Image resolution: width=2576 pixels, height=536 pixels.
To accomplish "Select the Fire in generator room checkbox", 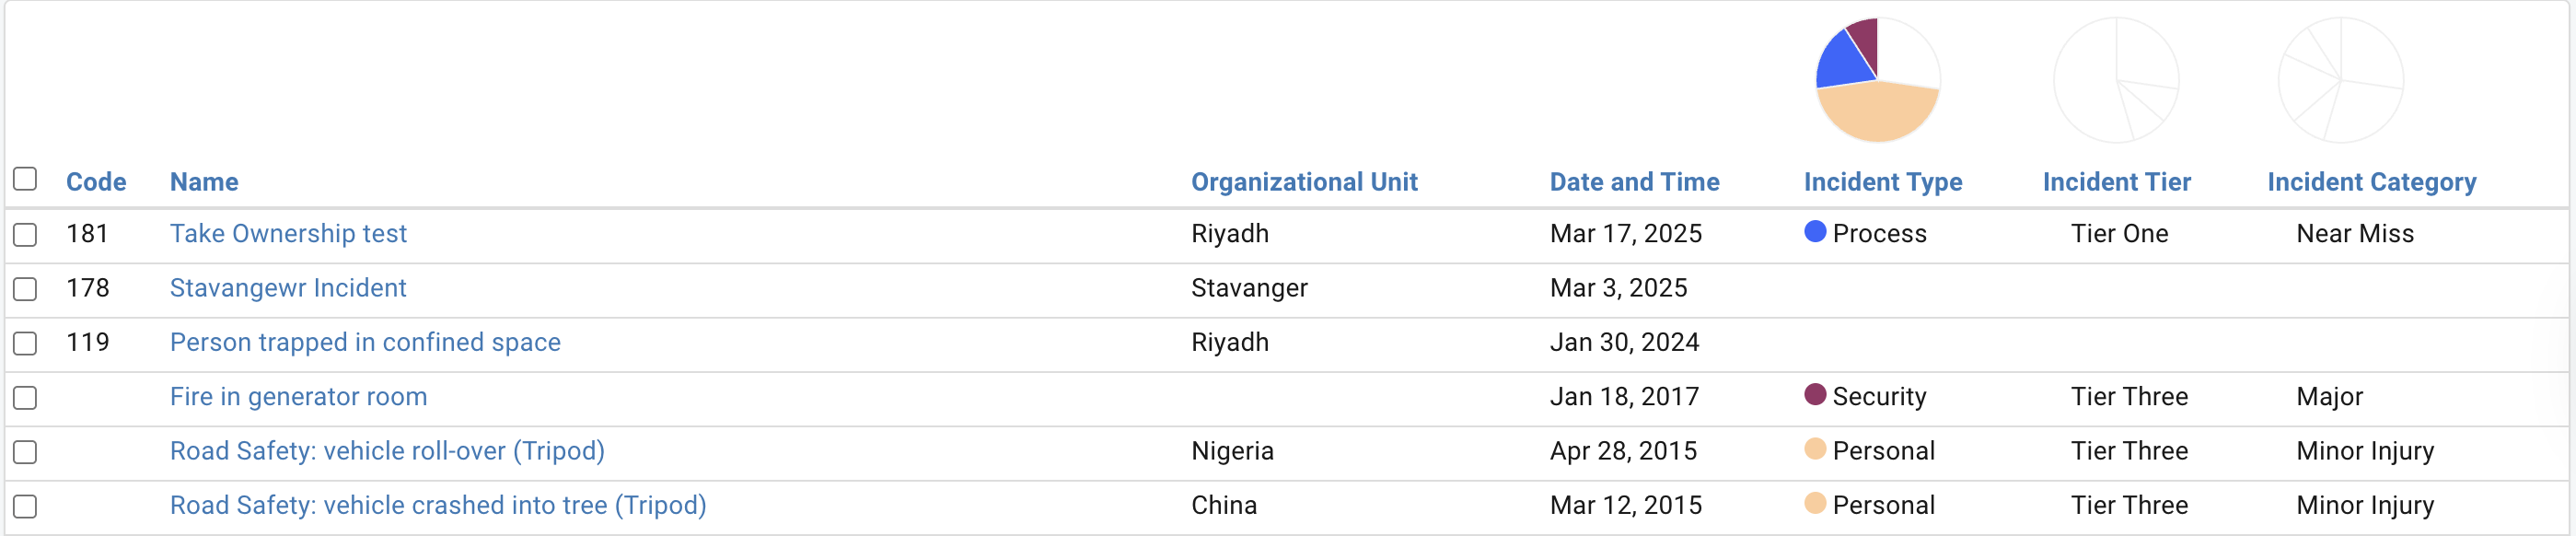I will coord(25,398).
